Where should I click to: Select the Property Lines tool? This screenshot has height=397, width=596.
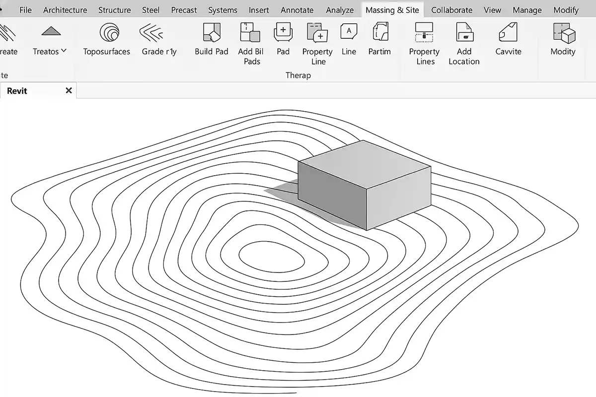pyautogui.click(x=424, y=33)
